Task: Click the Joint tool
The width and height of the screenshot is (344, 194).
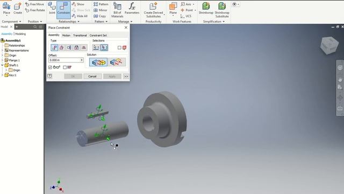Action: click(52, 9)
